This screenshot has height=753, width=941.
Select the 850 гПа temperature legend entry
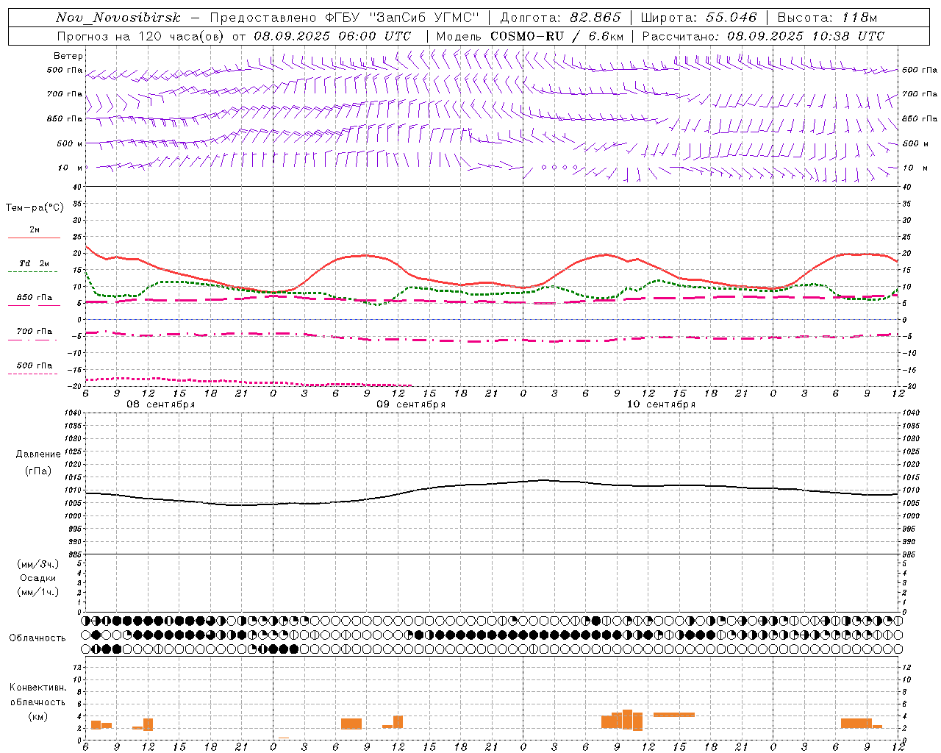click(x=35, y=298)
